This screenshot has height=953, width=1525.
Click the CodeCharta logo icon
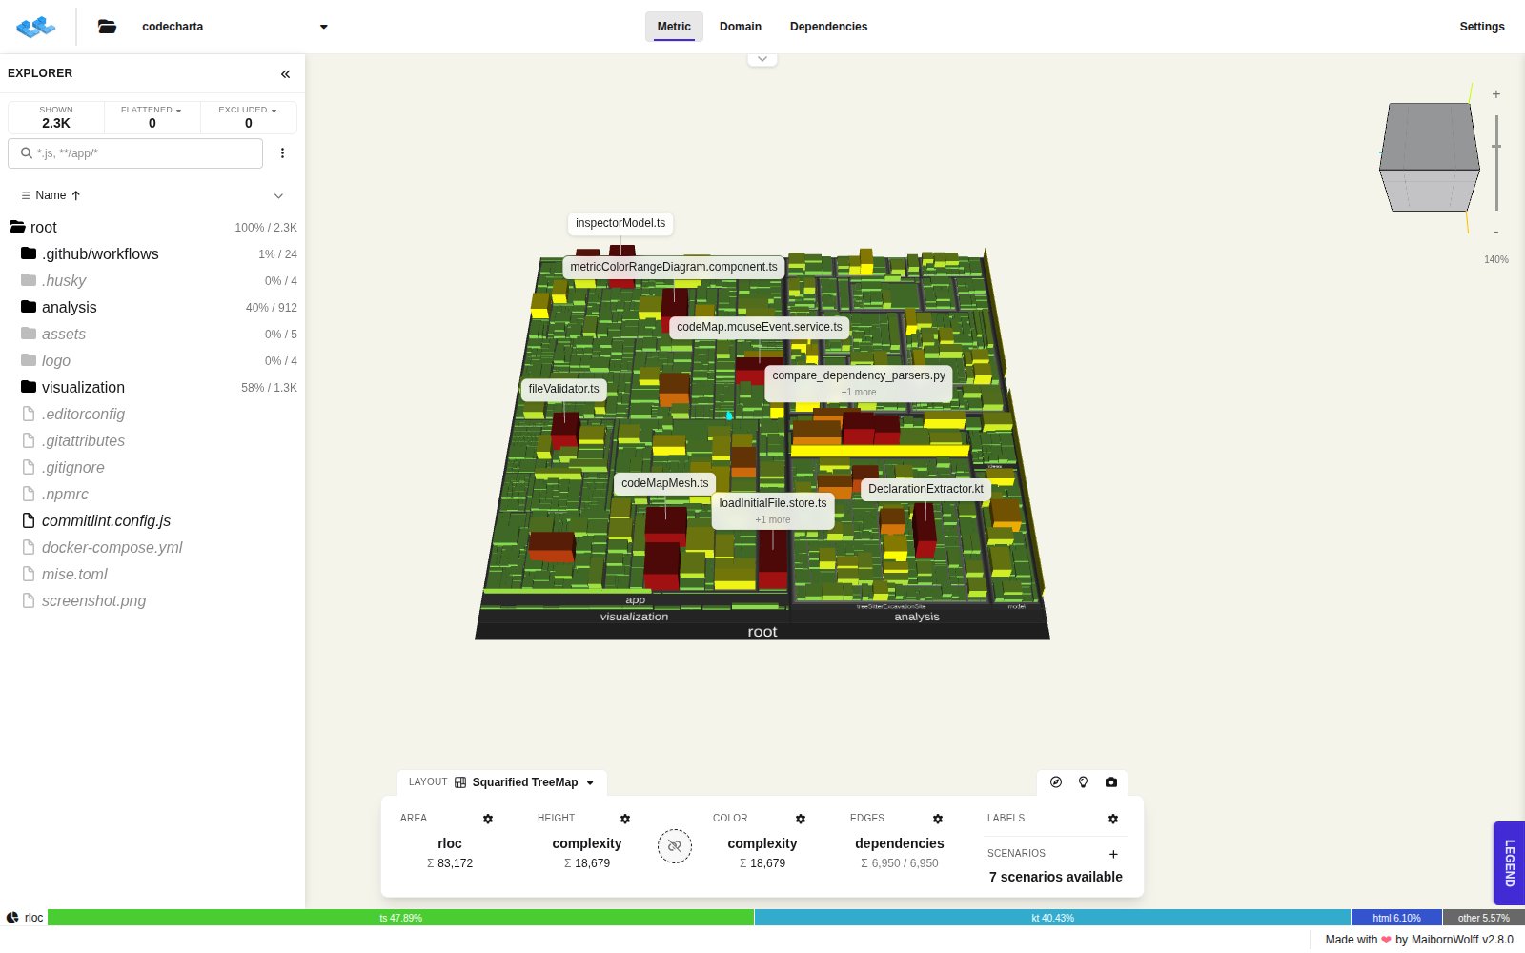[x=36, y=27]
